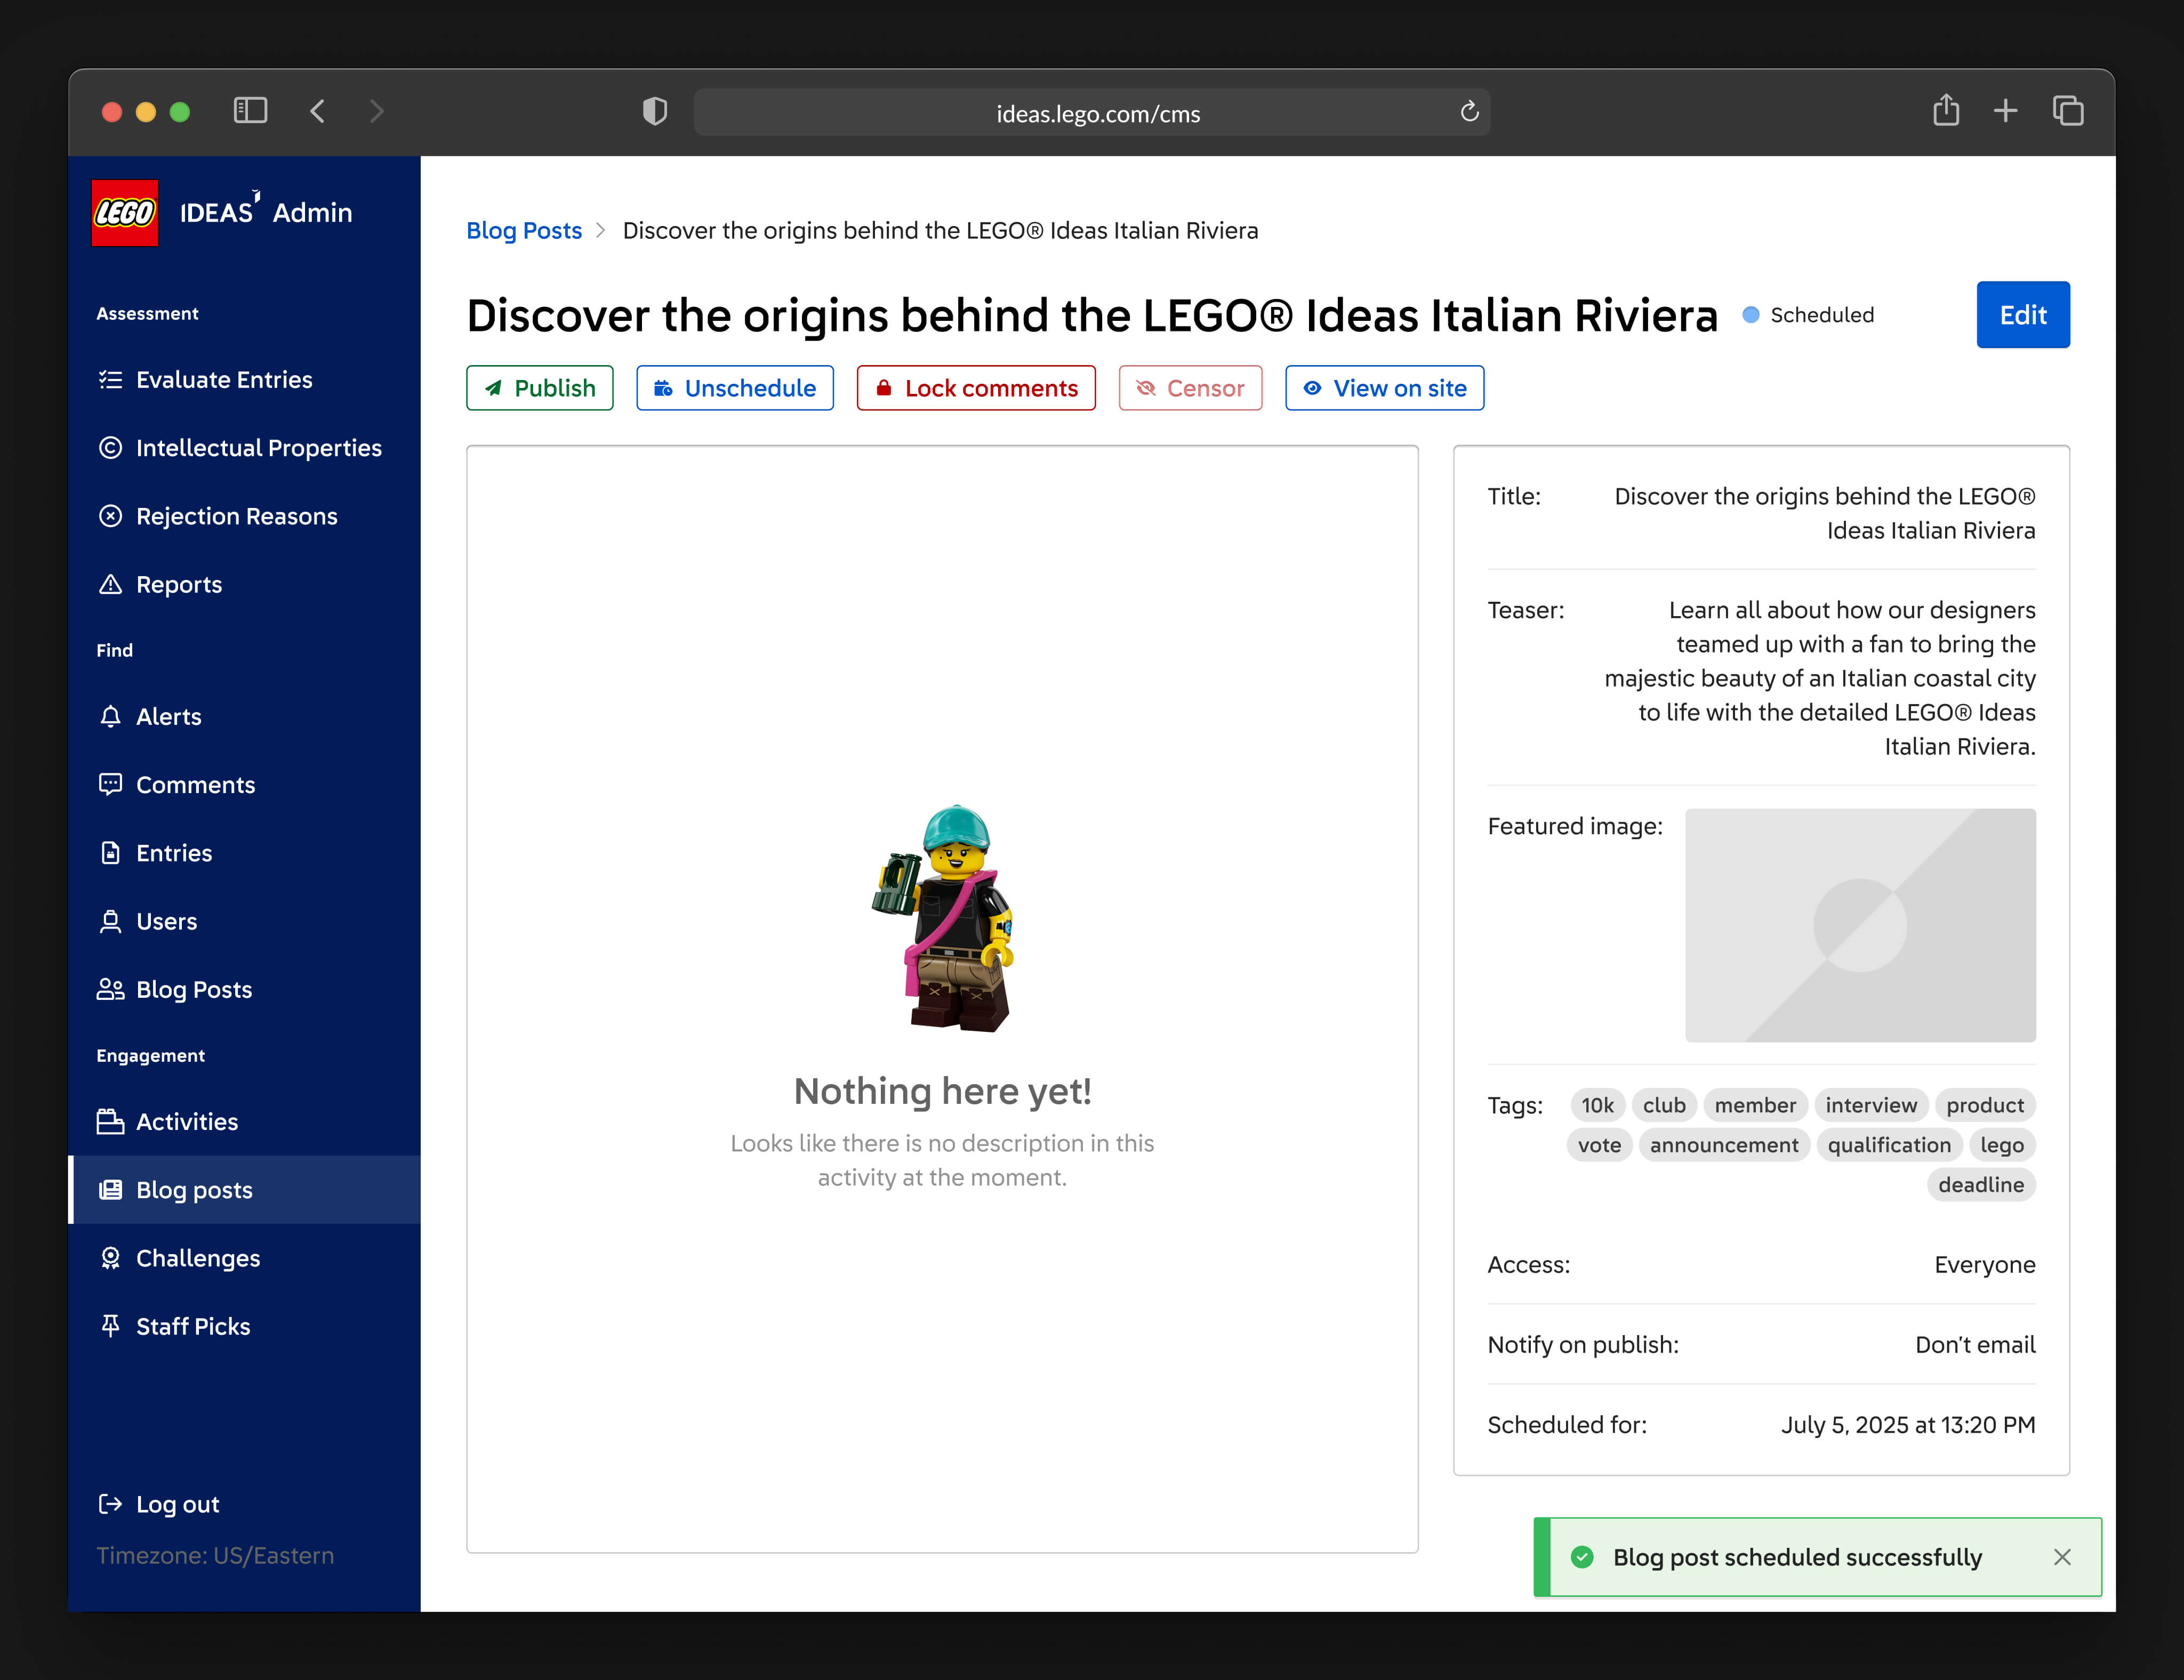Click the Activities icon in sidebar
The image size is (2184, 1680).
tap(111, 1121)
